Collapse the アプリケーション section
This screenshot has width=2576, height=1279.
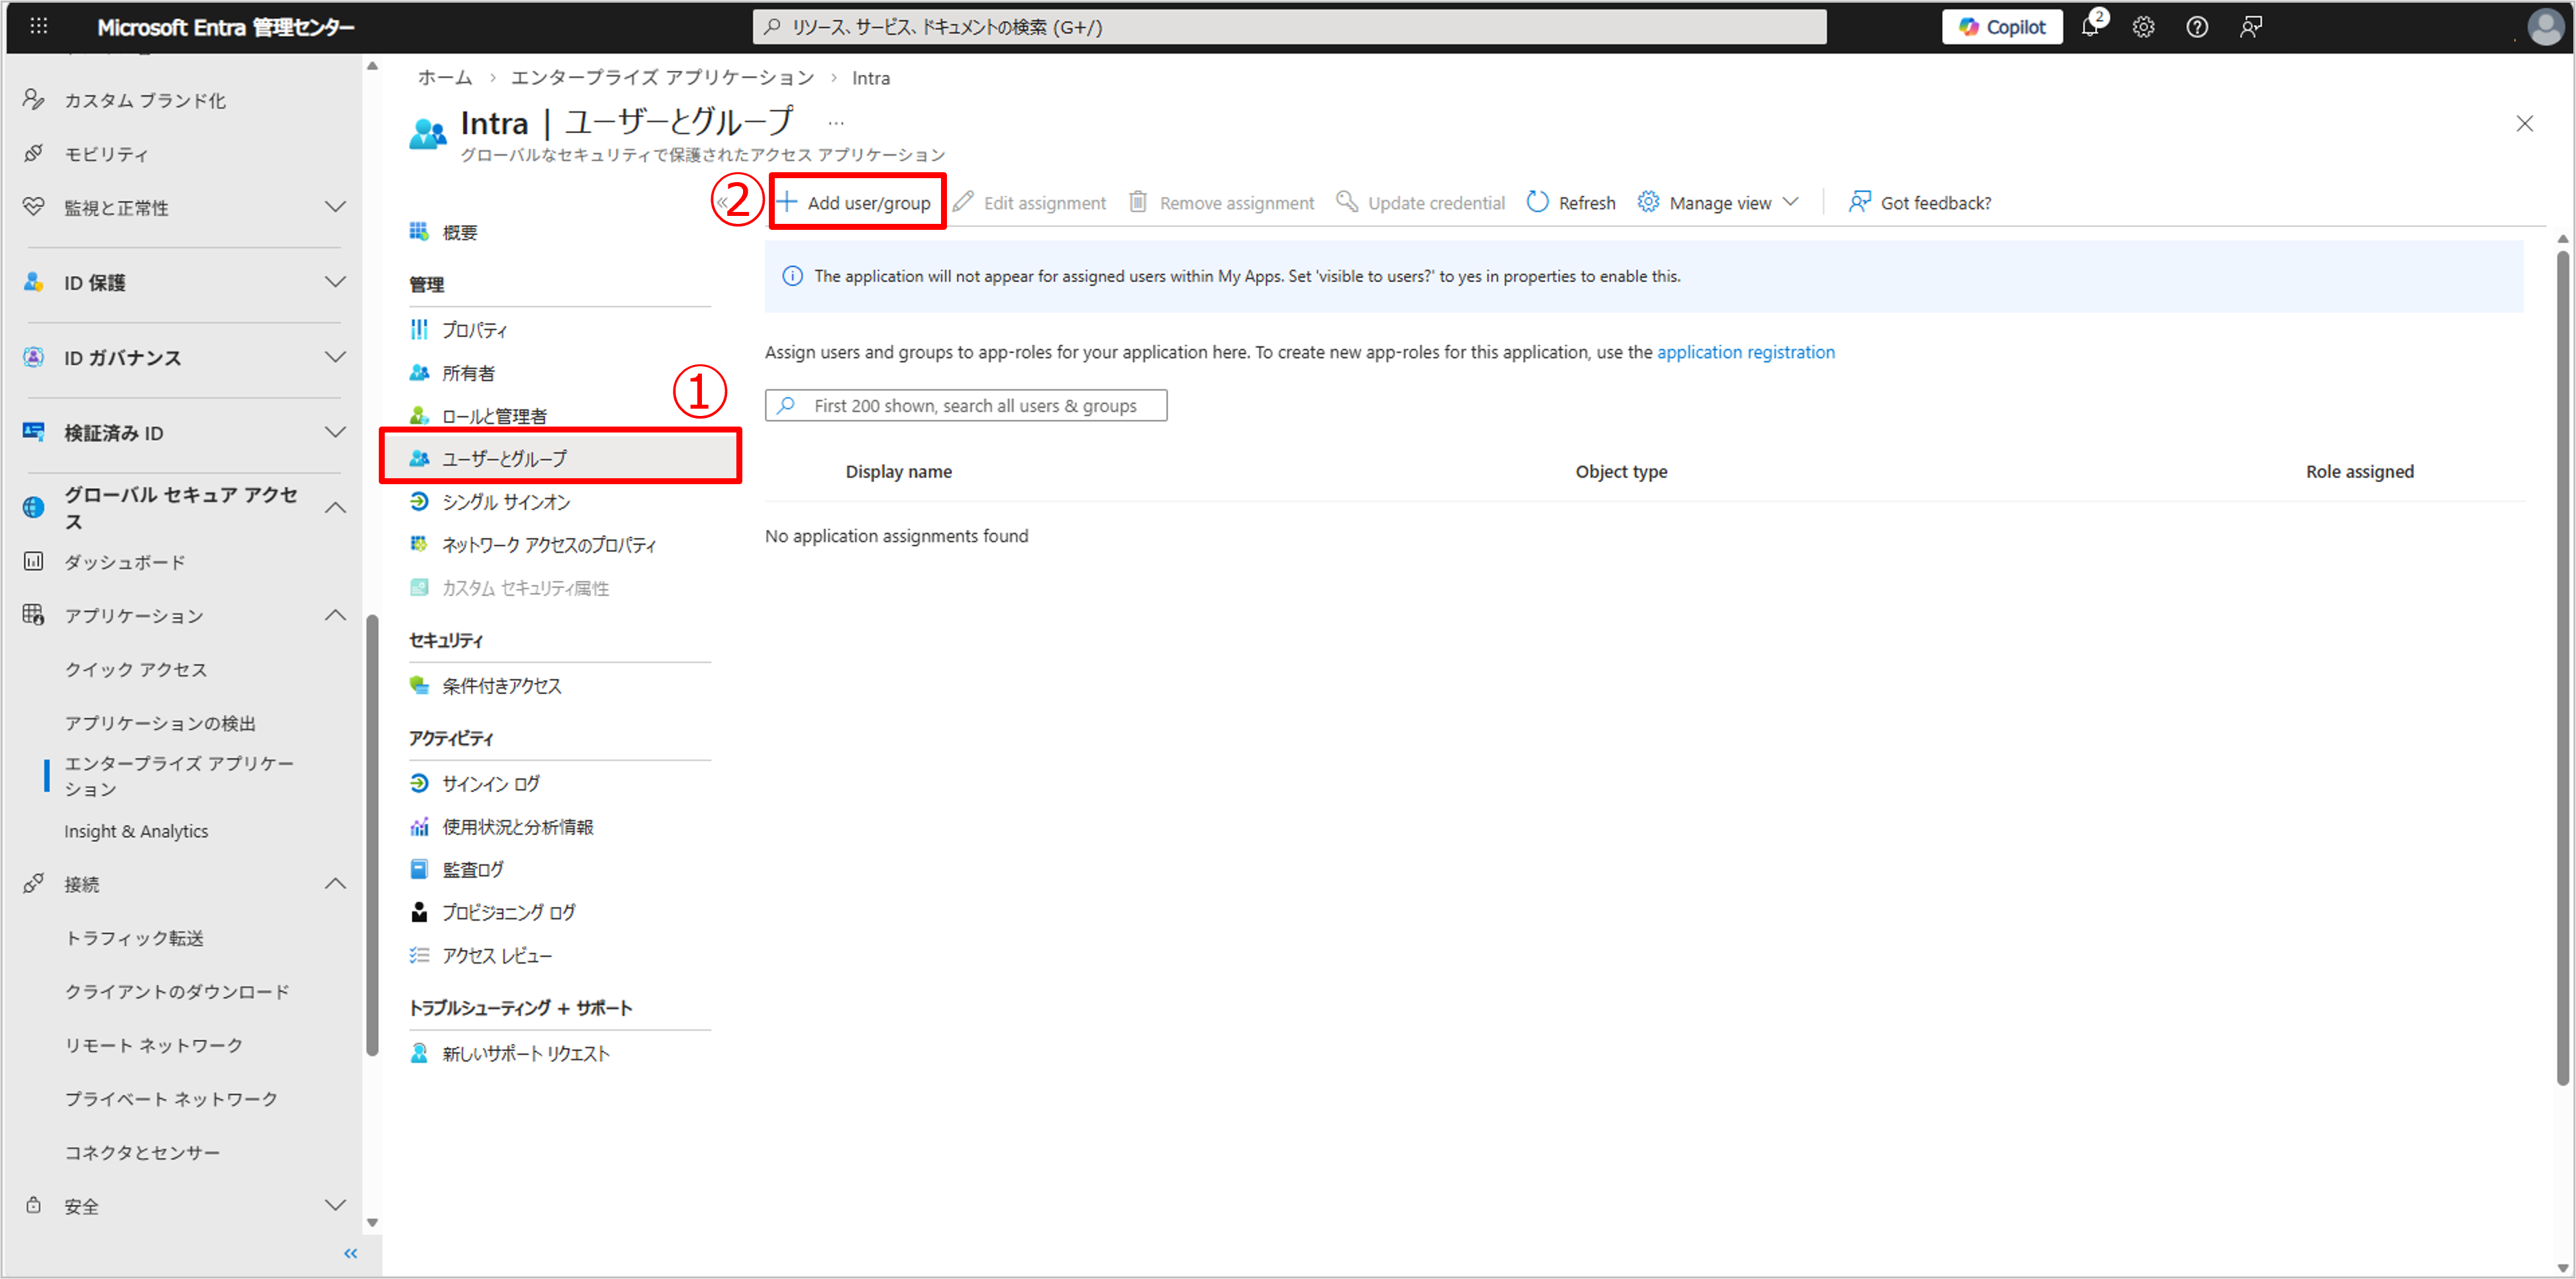click(x=335, y=616)
